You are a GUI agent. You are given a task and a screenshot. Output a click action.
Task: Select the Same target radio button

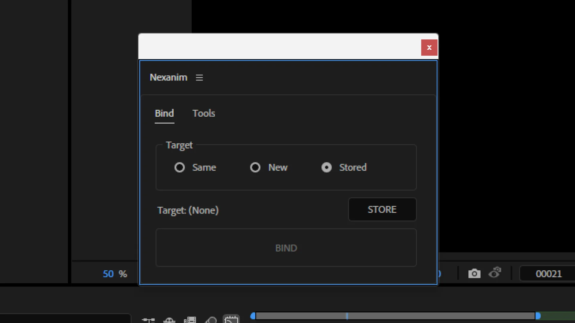pyautogui.click(x=180, y=167)
